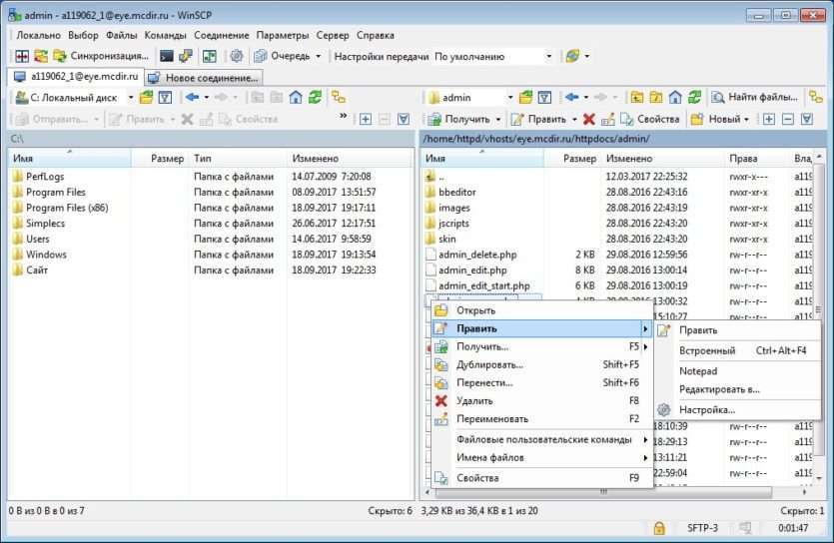Screen dimensions: 834x543
Task: Select Встроенный editor in submenu
Action: pyautogui.click(x=738, y=350)
